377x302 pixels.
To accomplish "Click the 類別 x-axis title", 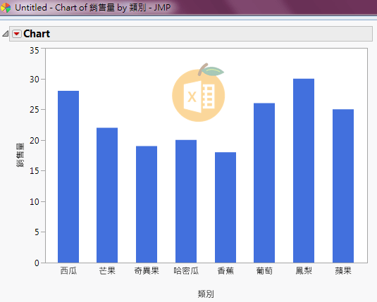I will [x=206, y=294].
